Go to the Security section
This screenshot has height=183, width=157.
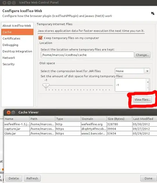(8, 64)
